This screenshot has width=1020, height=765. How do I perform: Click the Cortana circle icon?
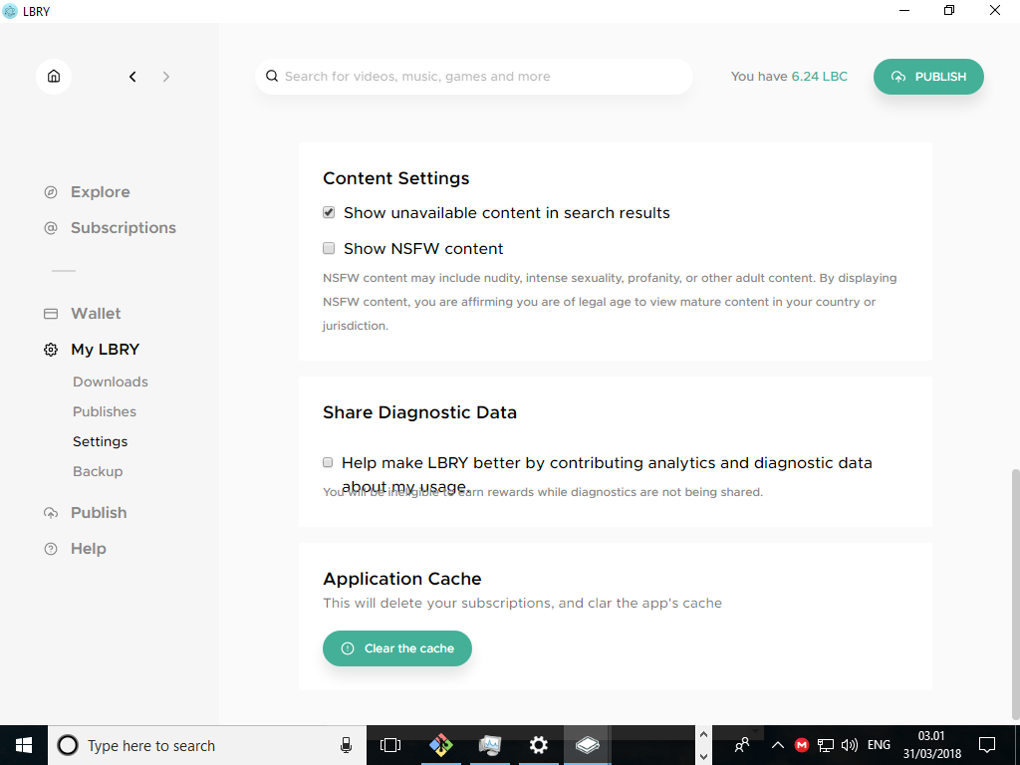click(x=68, y=745)
